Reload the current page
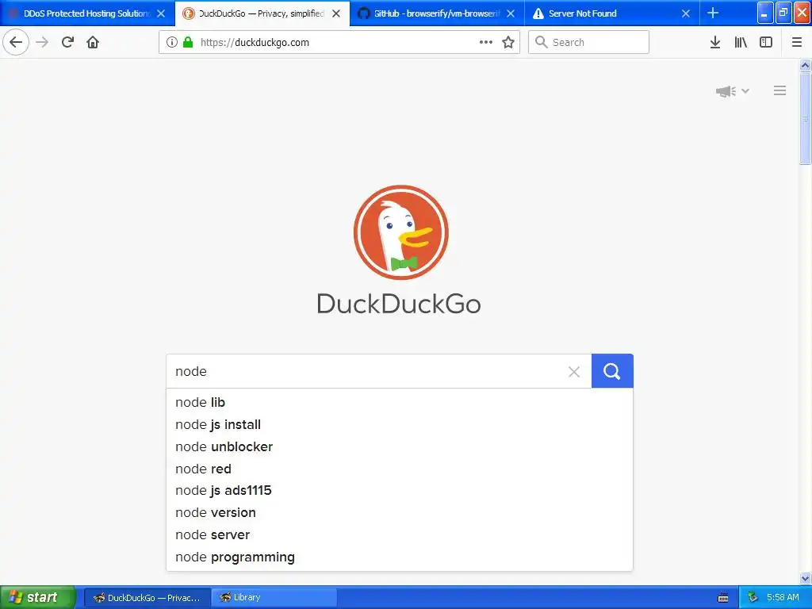 click(67, 42)
